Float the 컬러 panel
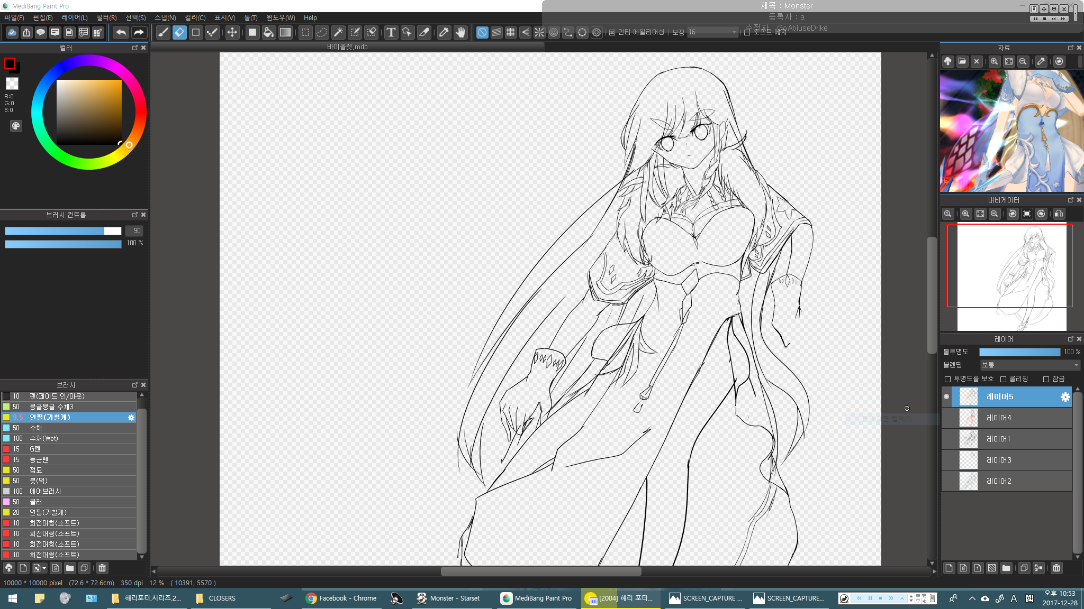 coord(134,48)
